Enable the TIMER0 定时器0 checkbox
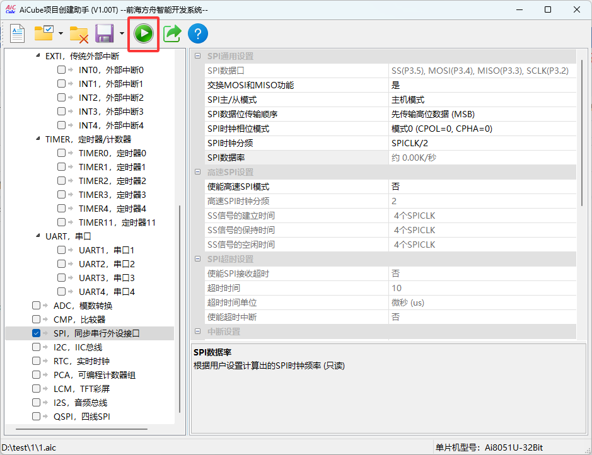Viewport: 592px width, 455px height. pos(61,153)
